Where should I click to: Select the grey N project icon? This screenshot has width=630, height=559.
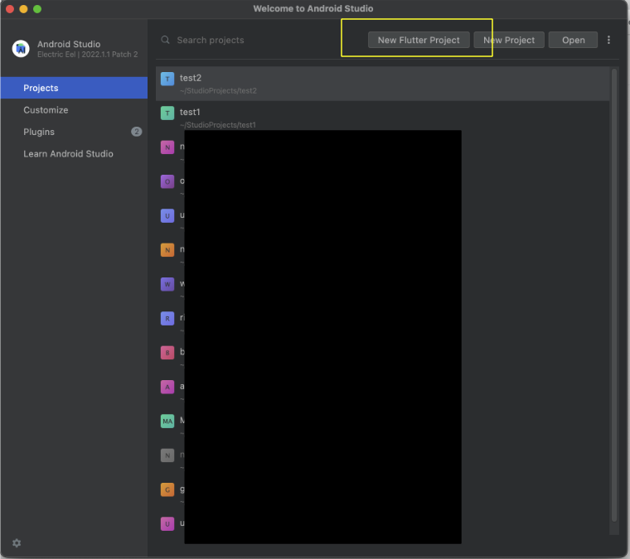[167, 455]
